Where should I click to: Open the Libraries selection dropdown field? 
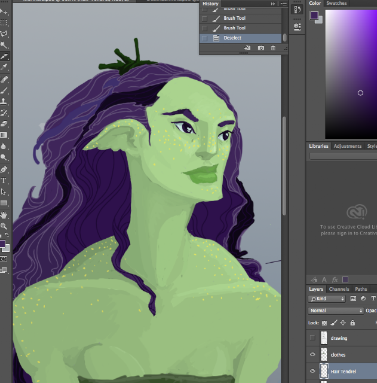(x=344, y=156)
